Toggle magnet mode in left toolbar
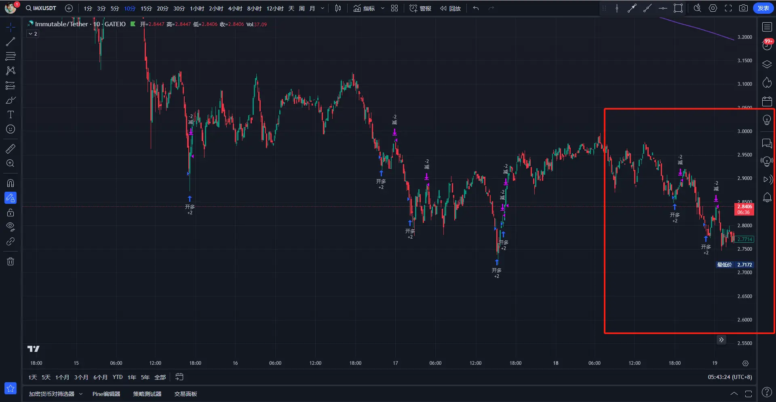This screenshot has width=776, height=402. 11,183
